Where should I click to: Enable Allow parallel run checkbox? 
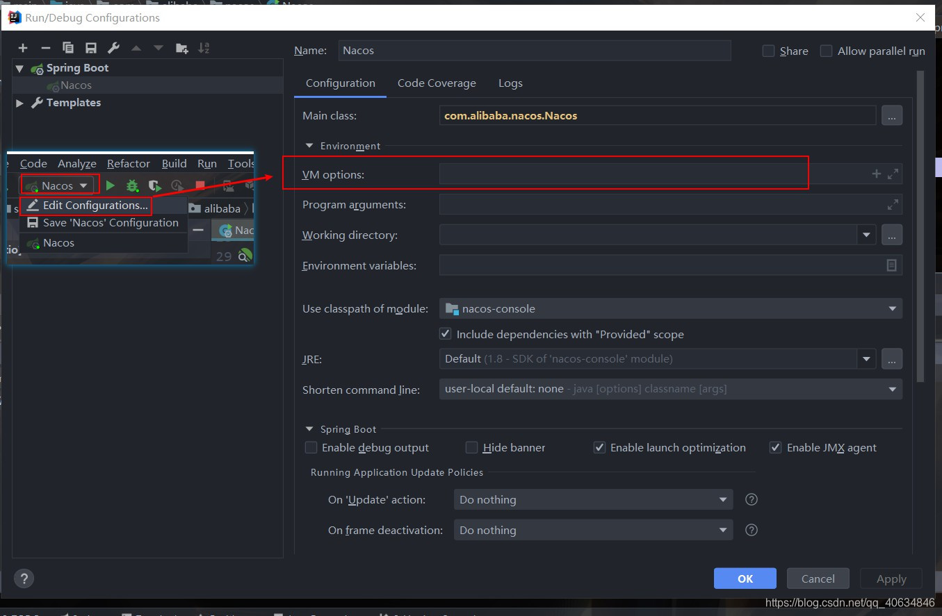826,51
